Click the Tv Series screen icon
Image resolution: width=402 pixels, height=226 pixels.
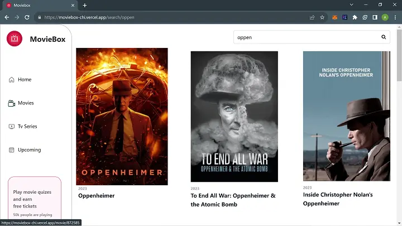12,126
